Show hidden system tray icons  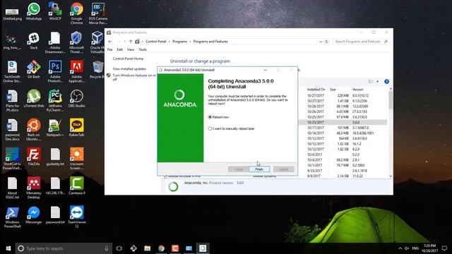[x=400, y=248]
